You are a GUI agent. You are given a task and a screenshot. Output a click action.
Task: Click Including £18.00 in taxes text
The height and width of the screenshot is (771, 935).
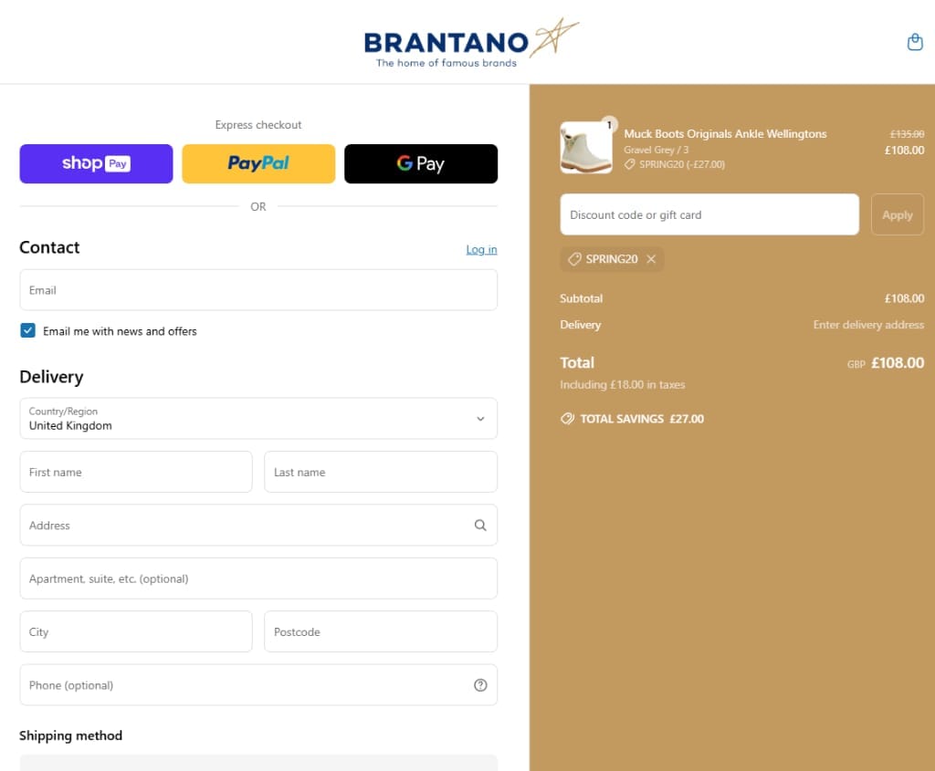point(622,385)
